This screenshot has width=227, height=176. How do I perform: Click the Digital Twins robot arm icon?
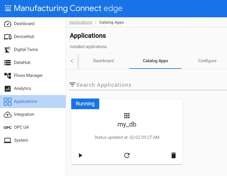(7, 50)
